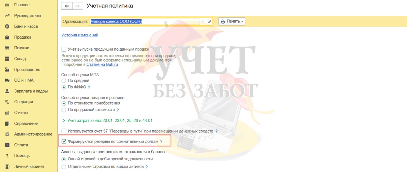Image resolution: width=407 pixels, height=172 pixels.
Task: Click the back arrow navigation button
Action: coord(67,6)
